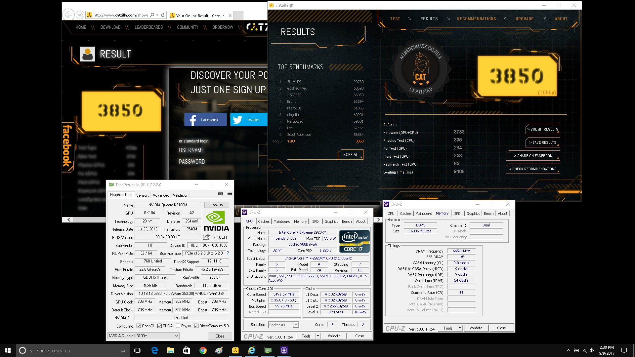This screenshot has width=635, height=357.
Task: Click the browser forward arrow button
Action: [x=80, y=15]
